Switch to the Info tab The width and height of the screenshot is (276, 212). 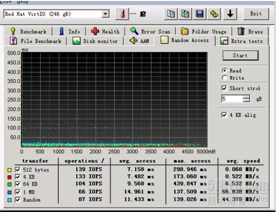69,32
